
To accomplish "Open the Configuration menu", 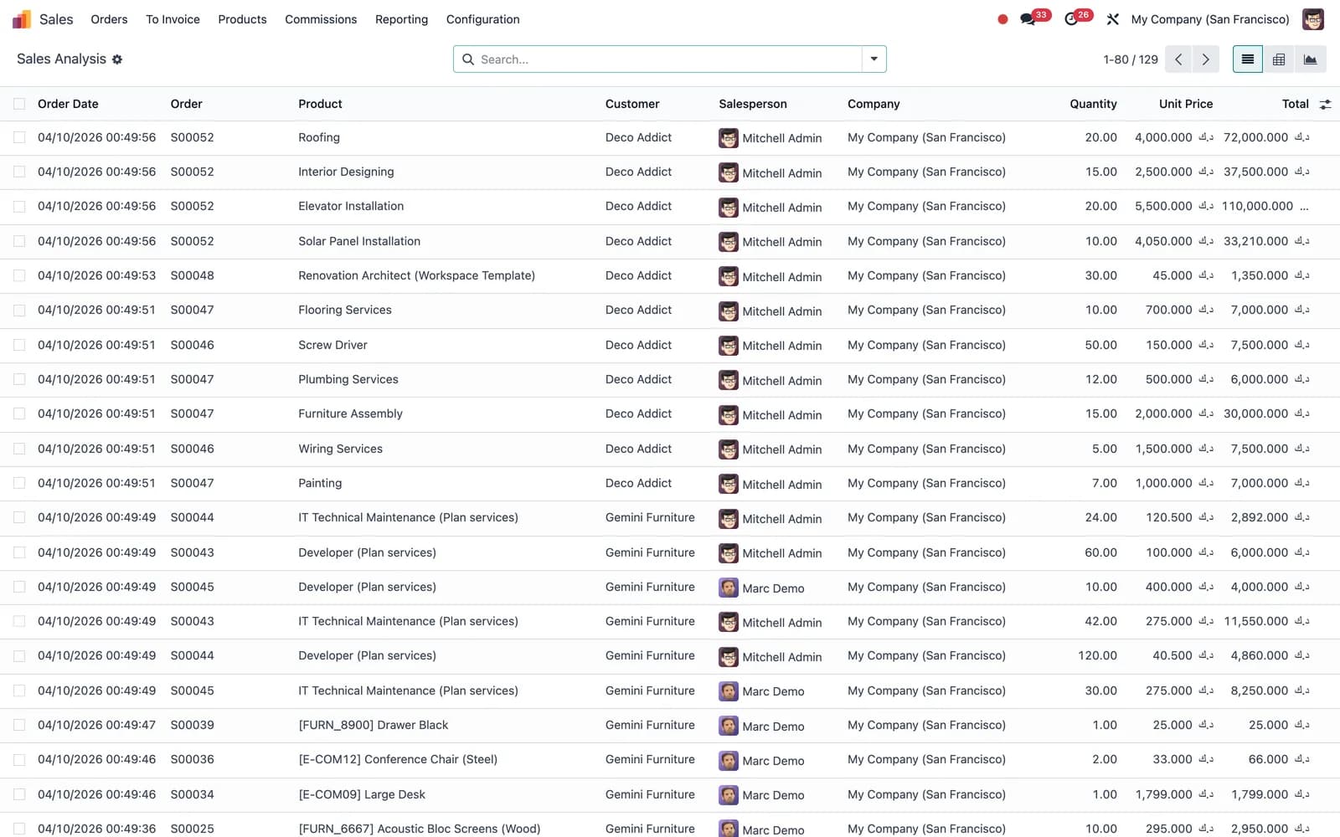I will [482, 19].
